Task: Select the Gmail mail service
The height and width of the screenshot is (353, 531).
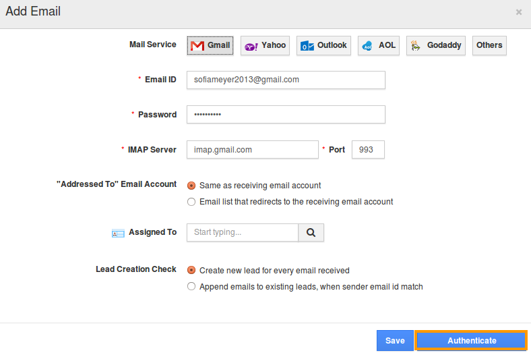Action: click(210, 46)
